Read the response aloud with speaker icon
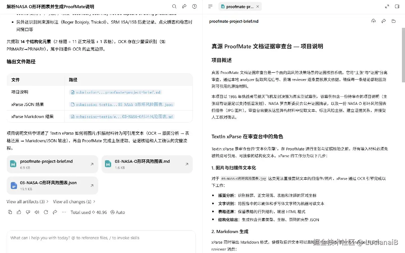This screenshot has width=405, height=253. (x=37, y=212)
